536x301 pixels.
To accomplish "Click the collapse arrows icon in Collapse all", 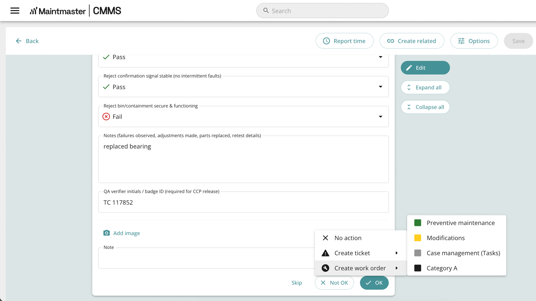I will click(409, 107).
